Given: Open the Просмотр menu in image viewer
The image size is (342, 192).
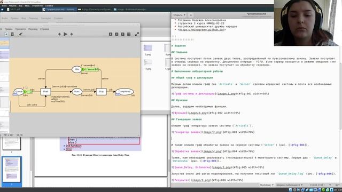Looking at the screenshot, I should click(x=20, y=29).
